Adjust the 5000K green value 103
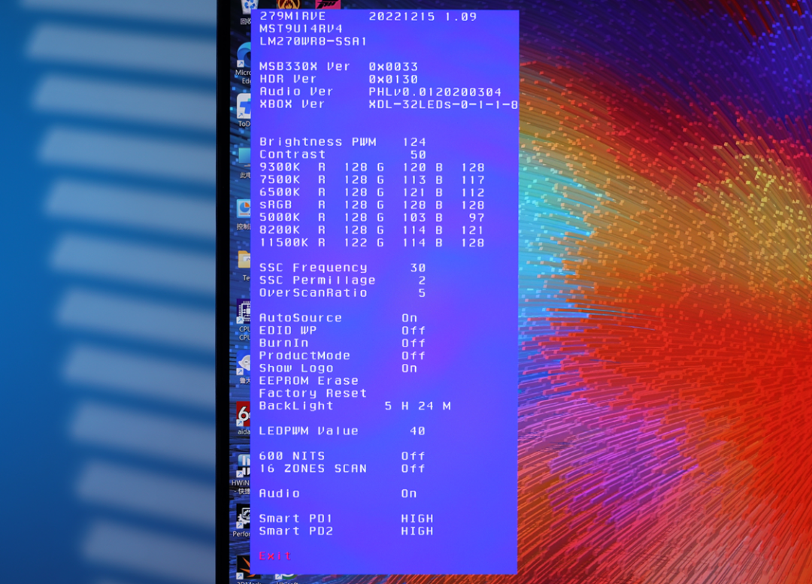This screenshot has height=584, width=812. coord(414,217)
